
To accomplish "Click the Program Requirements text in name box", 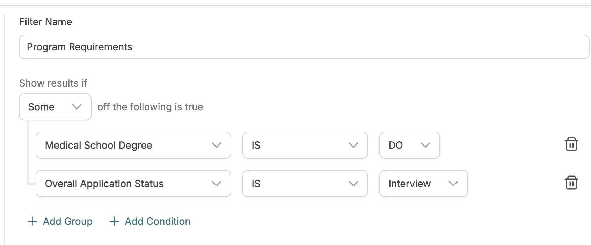I will [80, 47].
